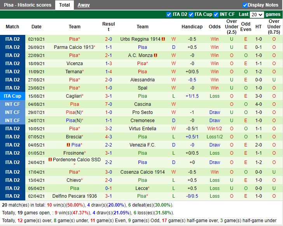Click the 1-4 result of Ternana match
This screenshot has width=283, height=226.
[x=108, y=72]
